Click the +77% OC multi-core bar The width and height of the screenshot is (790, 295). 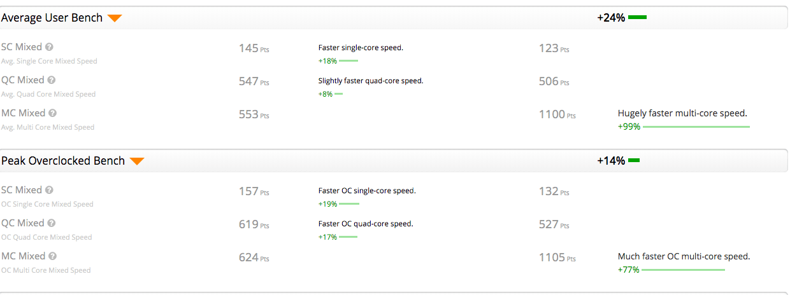(x=684, y=270)
